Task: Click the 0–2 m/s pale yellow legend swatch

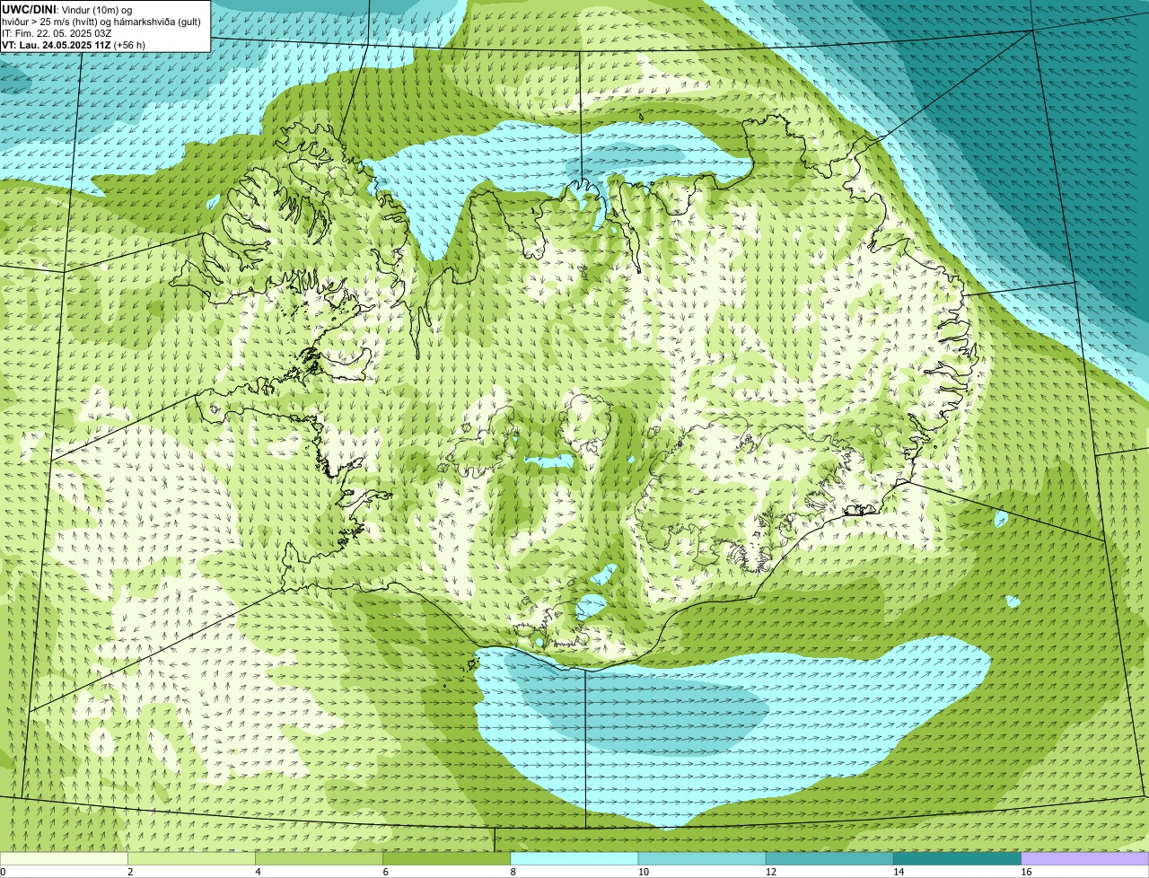Action: point(64,858)
